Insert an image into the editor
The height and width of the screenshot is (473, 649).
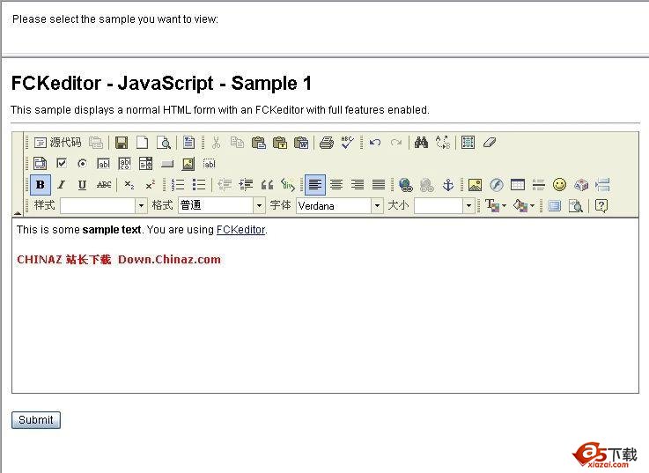[x=476, y=185]
